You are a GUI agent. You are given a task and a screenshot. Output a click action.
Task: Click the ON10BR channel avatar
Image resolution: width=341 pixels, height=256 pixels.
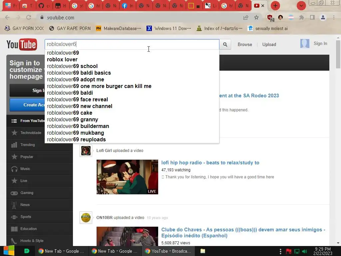pos(86,217)
